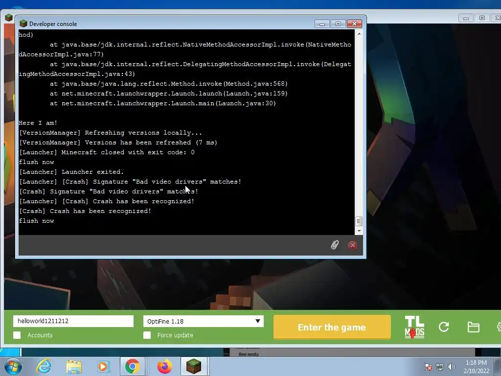This screenshot has width=501, height=376.
Task: Click the username field helloworld1211212
Action: tap(73, 321)
